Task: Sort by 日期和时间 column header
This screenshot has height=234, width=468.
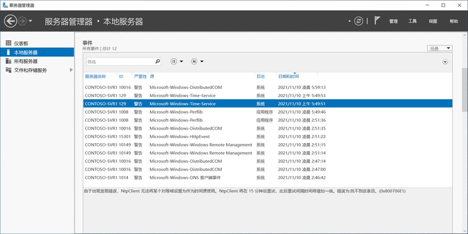Action: (x=288, y=76)
